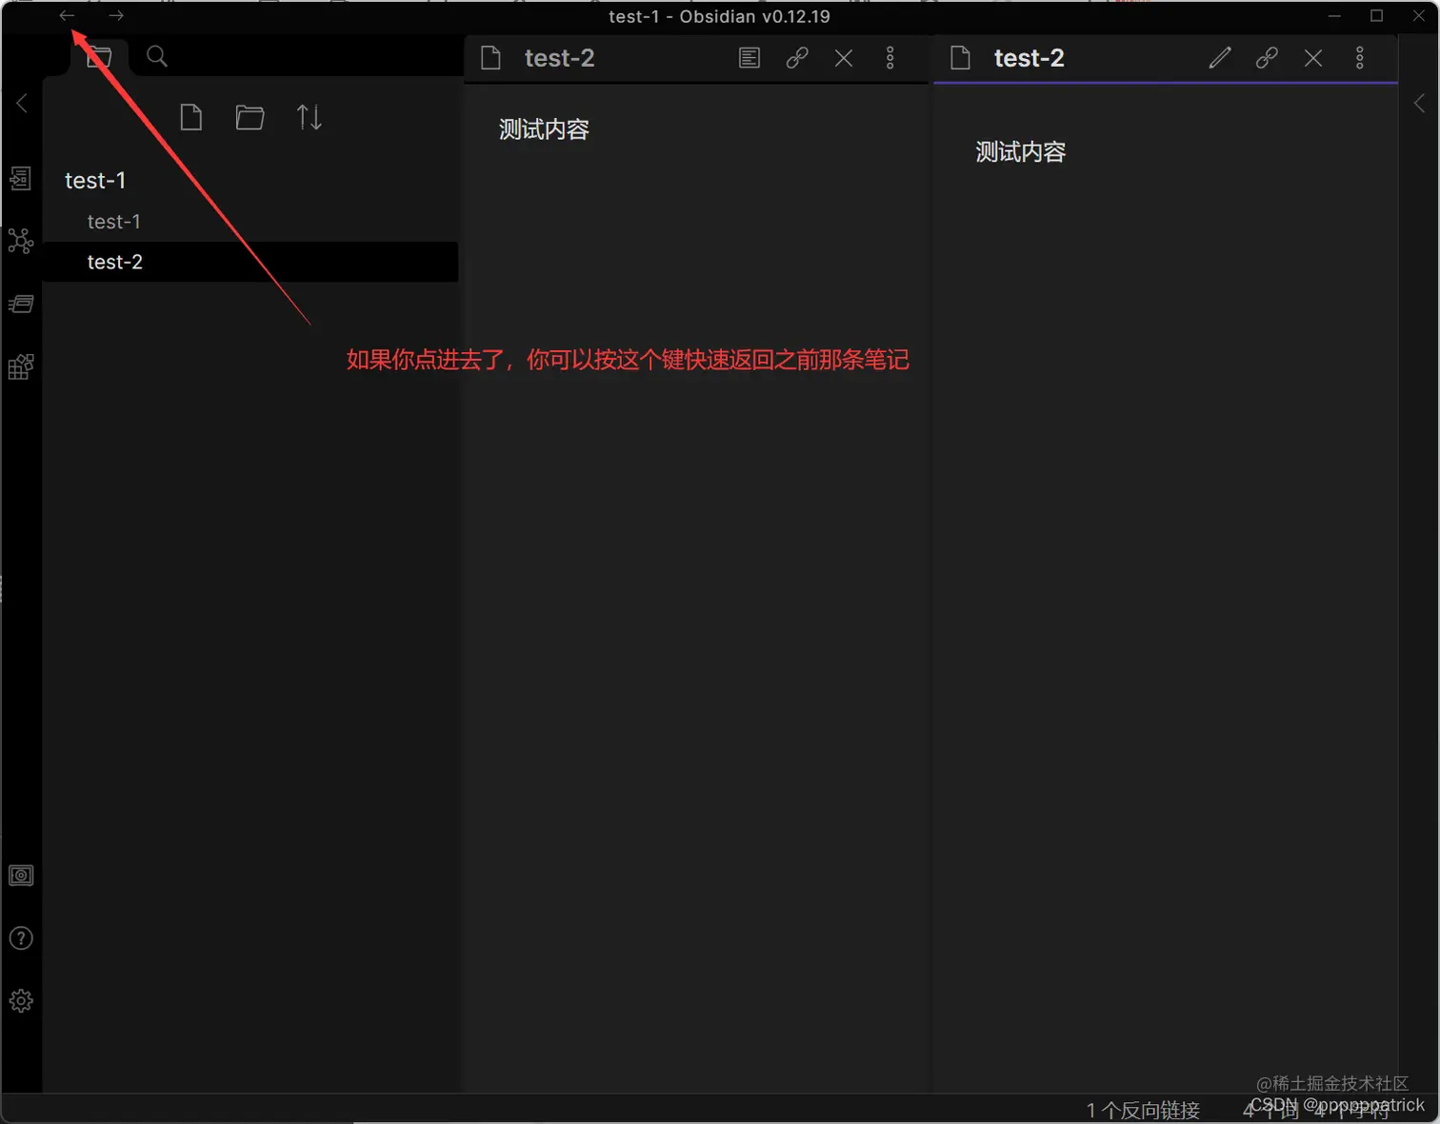Click the left pane title test-2
The height and width of the screenshot is (1124, 1440).
[x=560, y=58]
